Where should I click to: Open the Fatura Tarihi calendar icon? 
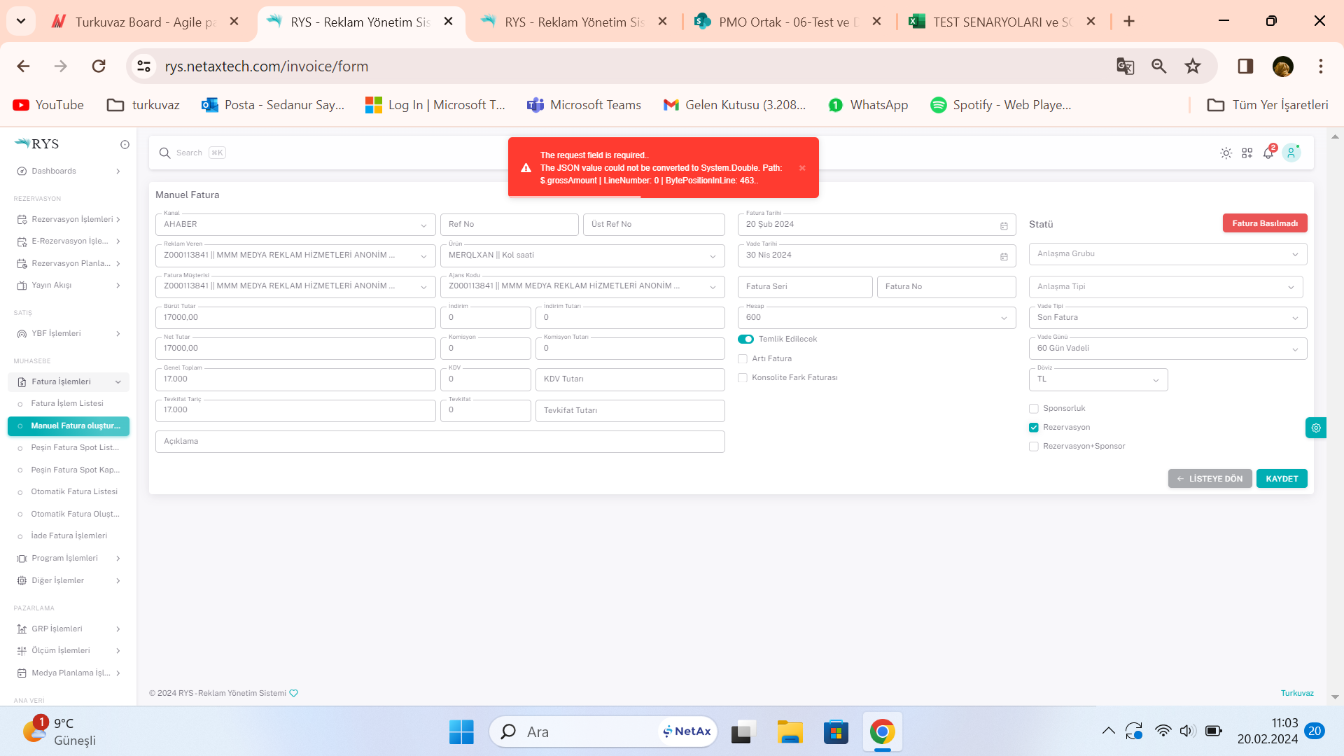tap(1004, 225)
